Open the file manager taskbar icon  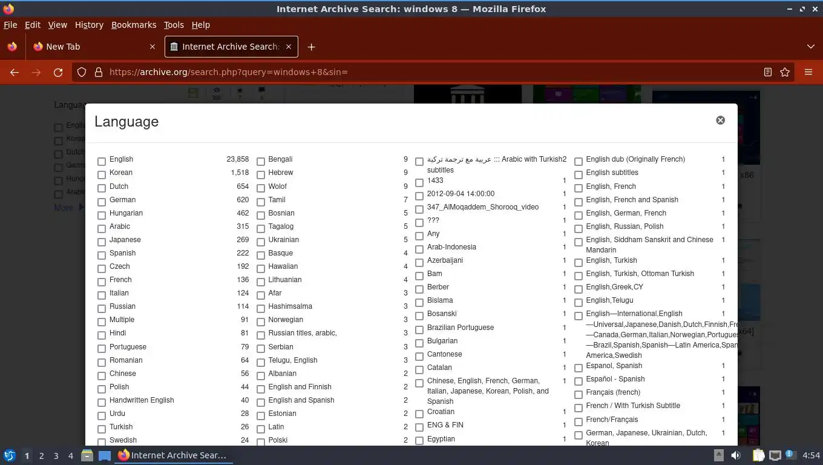87,455
